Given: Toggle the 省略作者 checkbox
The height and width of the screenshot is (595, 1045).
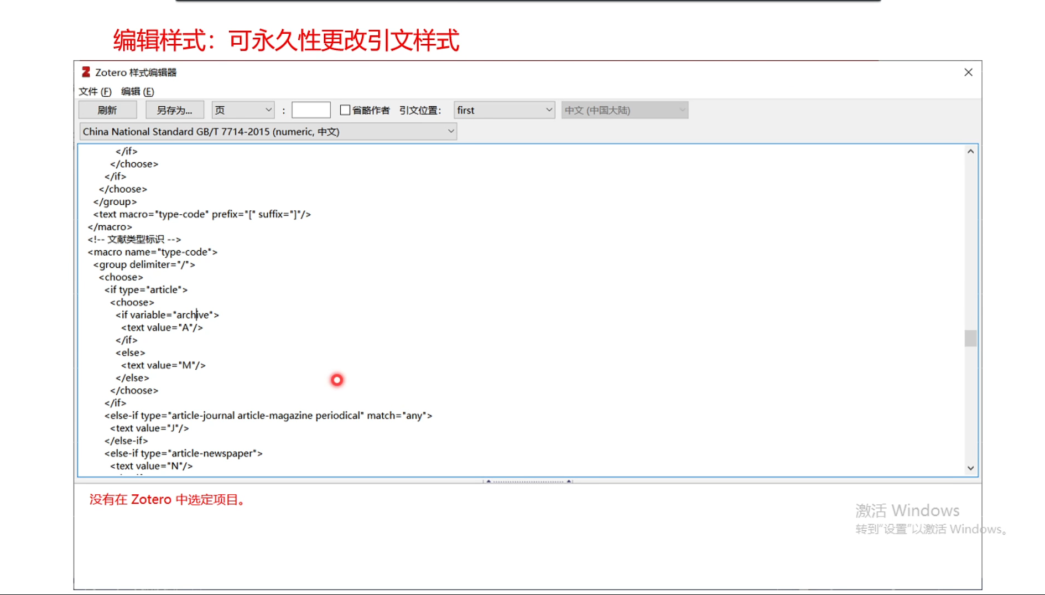Looking at the screenshot, I should pos(345,110).
